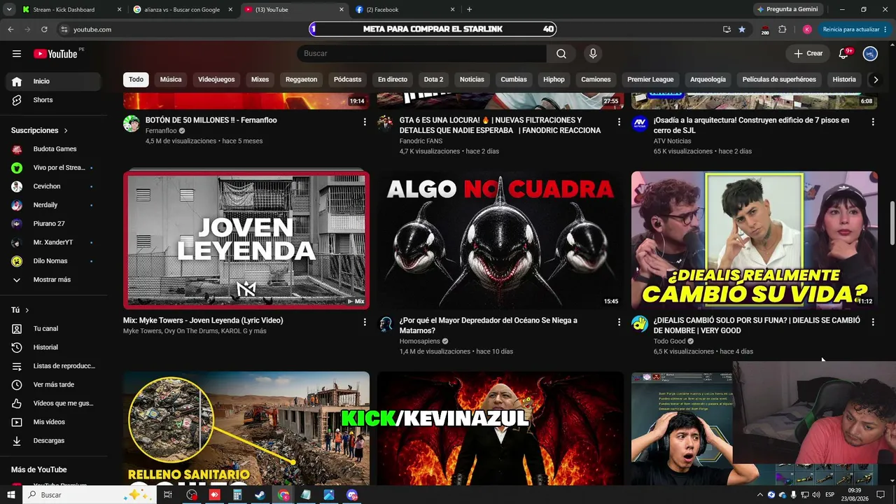Viewport: 896px width, 504px height.
Task: Open the YouTube guide hamburger menu
Action: click(x=17, y=54)
